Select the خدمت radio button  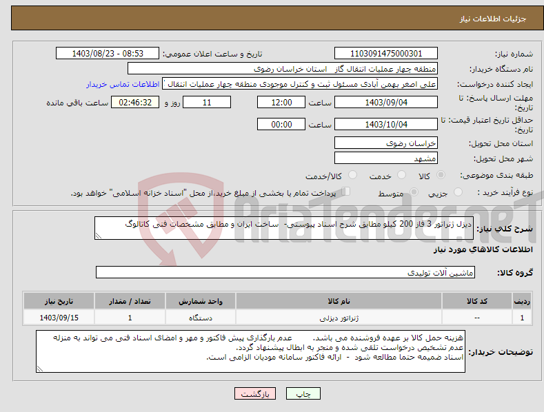pos(401,175)
